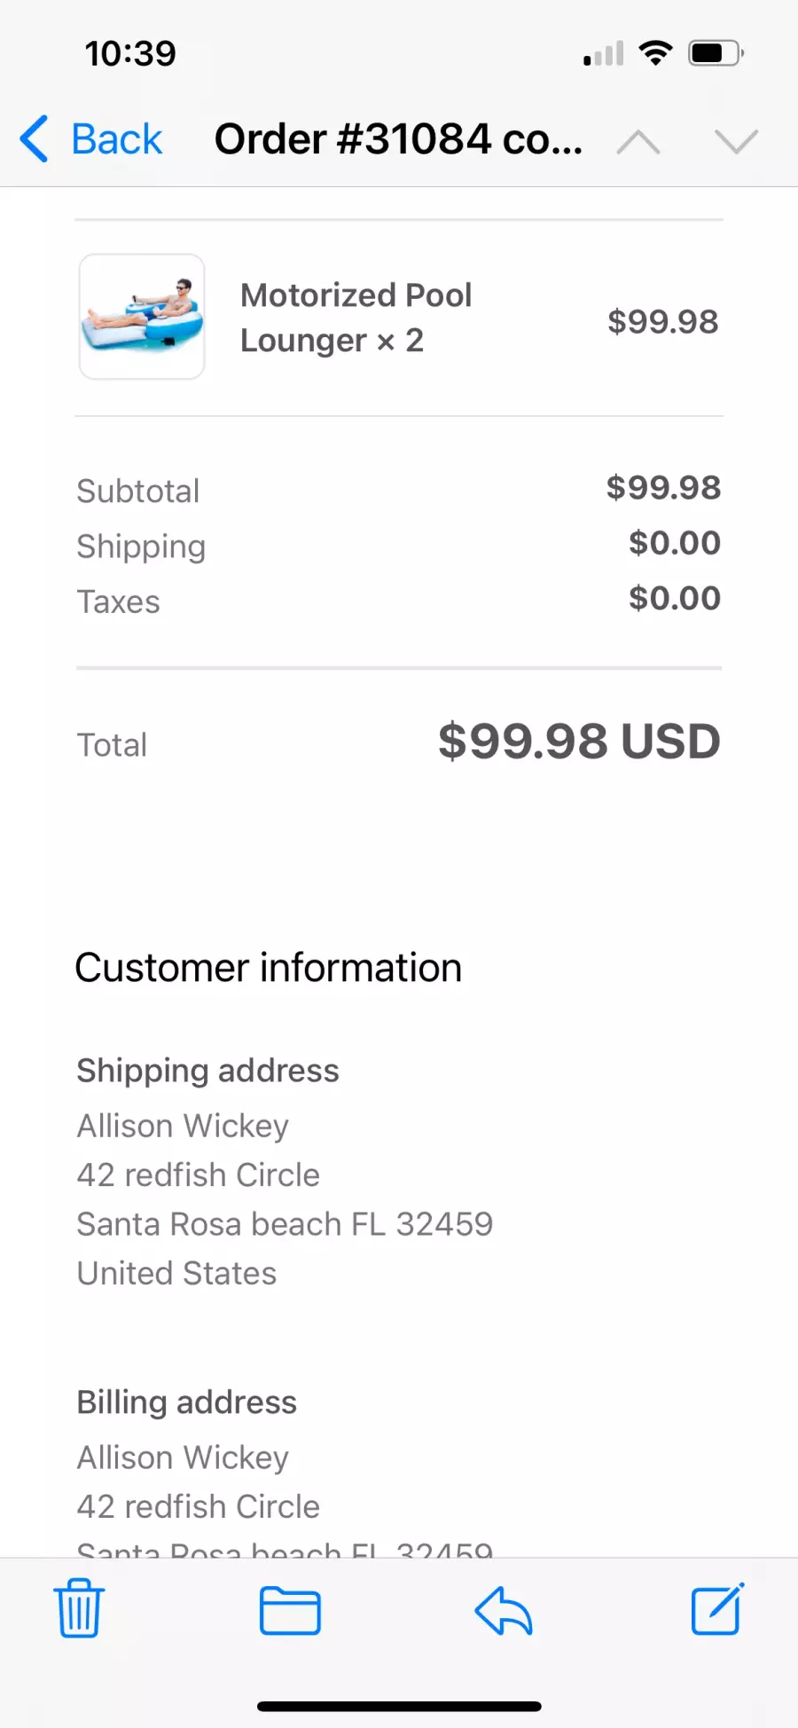The image size is (798, 1728).
Task: Go to next message with down chevron
Action: click(736, 141)
